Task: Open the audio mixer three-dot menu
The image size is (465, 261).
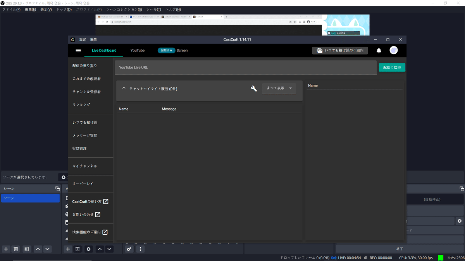Action: point(140,249)
